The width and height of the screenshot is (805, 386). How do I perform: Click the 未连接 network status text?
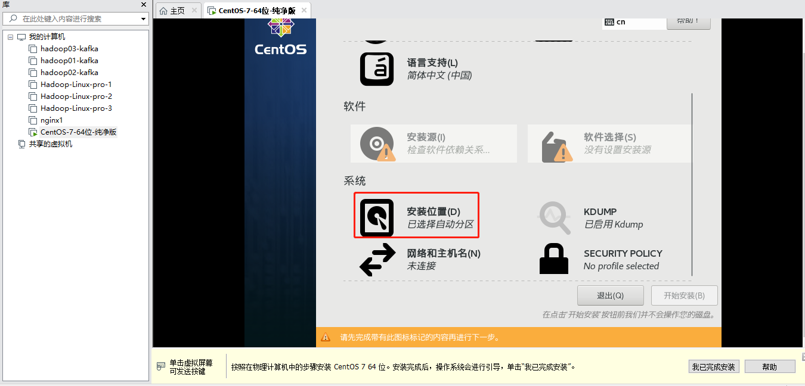tap(422, 266)
